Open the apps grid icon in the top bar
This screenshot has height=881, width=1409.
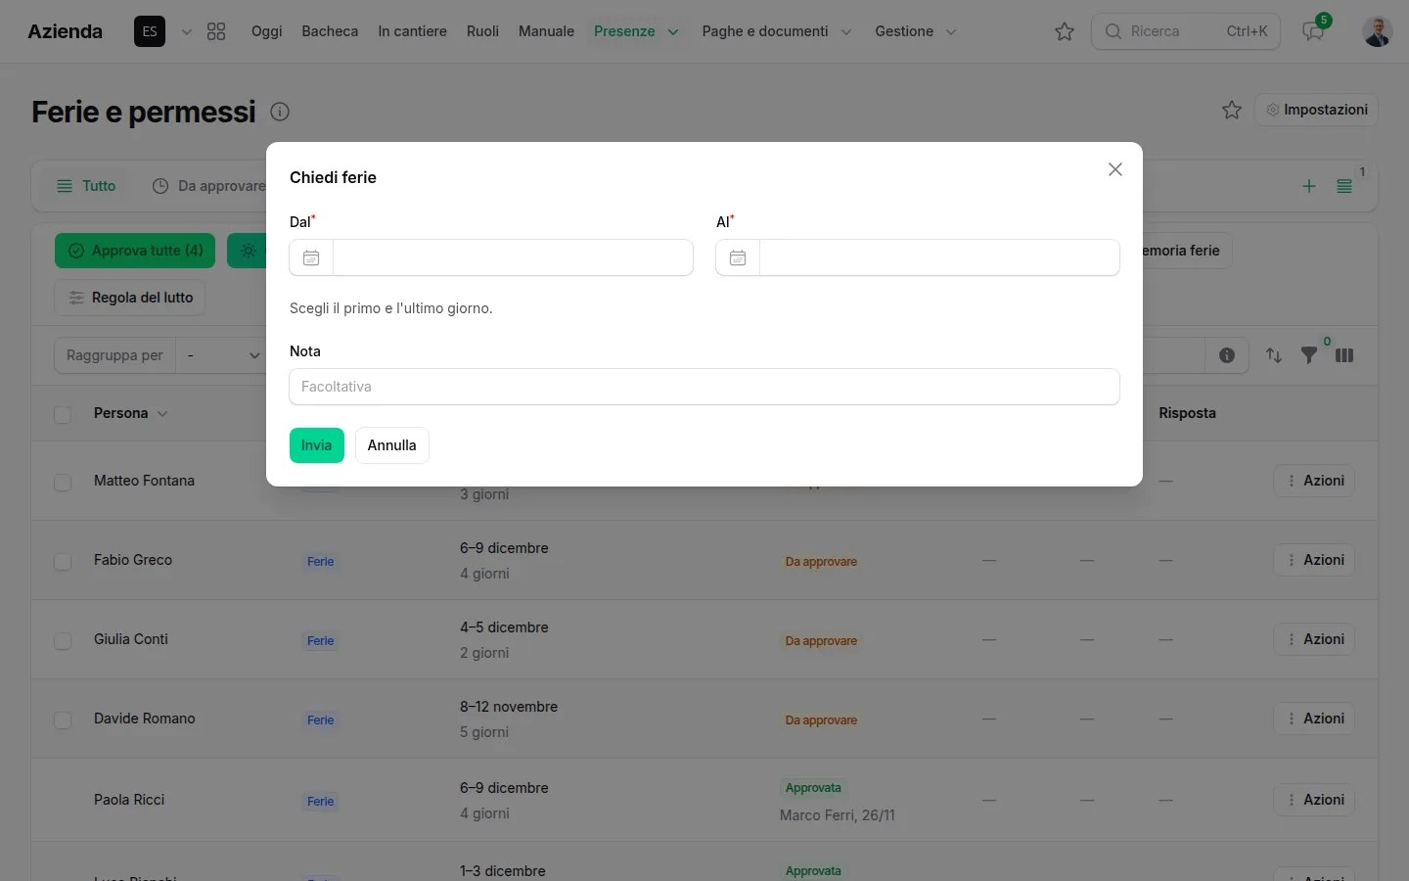tap(216, 31)
